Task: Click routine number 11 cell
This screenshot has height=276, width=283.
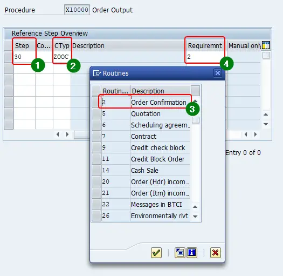Action: tap(116, 159)
